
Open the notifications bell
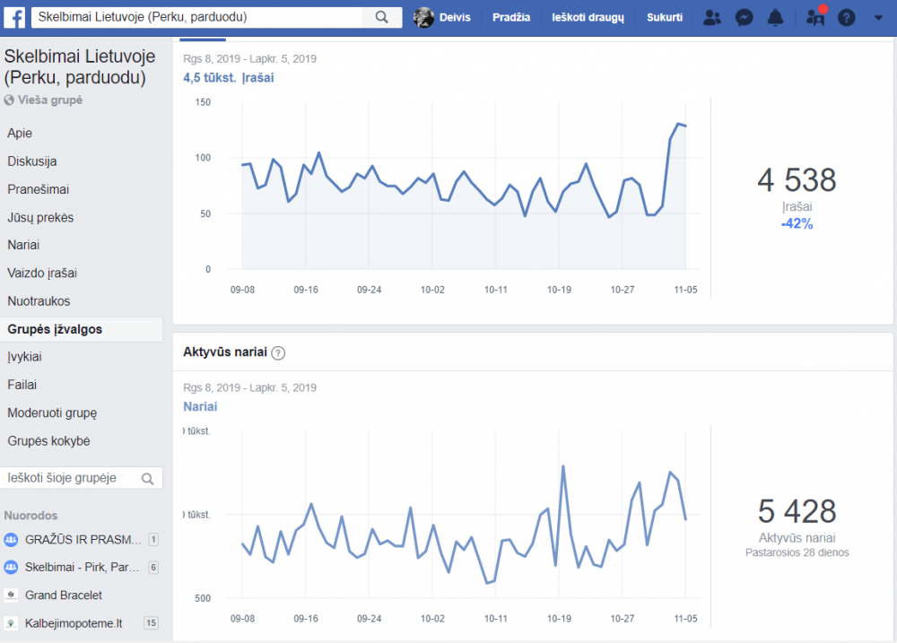(775, 18)
